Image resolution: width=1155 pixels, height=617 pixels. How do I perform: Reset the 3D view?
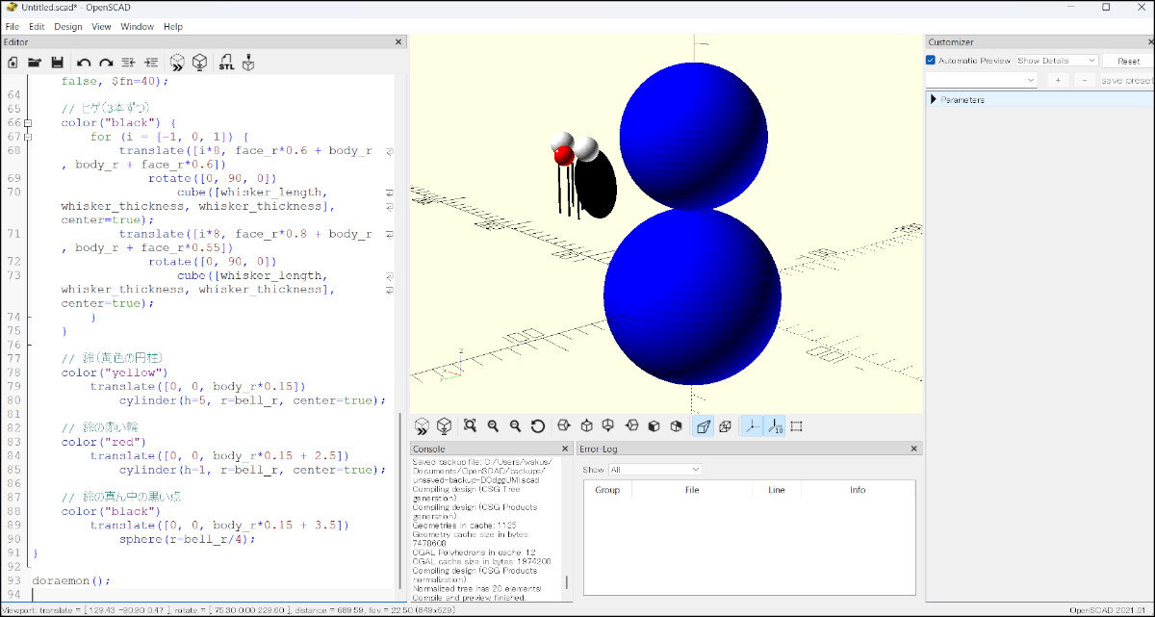coord(538,425)
